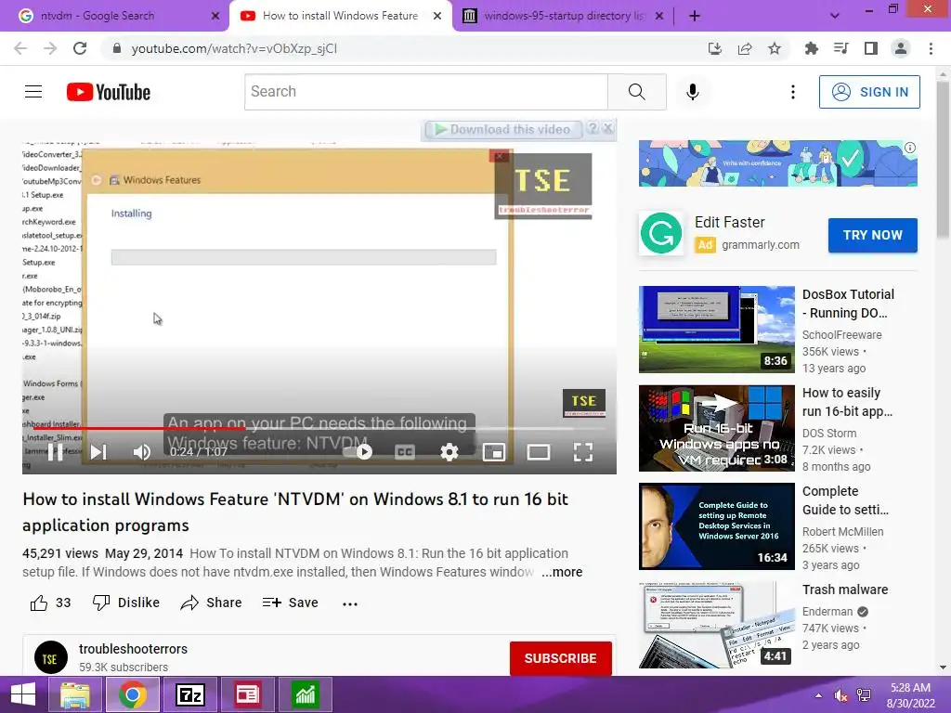This screenshot has height=713, width=951.
Task: Close the ntvdm Google Search tab
Action: click(x=215, y=16)
